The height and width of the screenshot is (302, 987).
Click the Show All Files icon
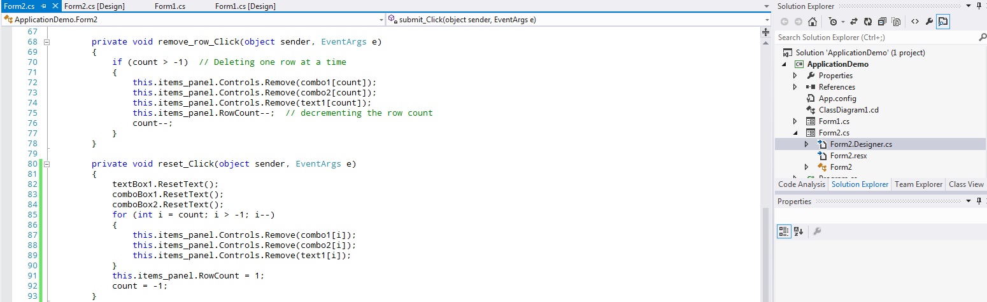[897, 22]
